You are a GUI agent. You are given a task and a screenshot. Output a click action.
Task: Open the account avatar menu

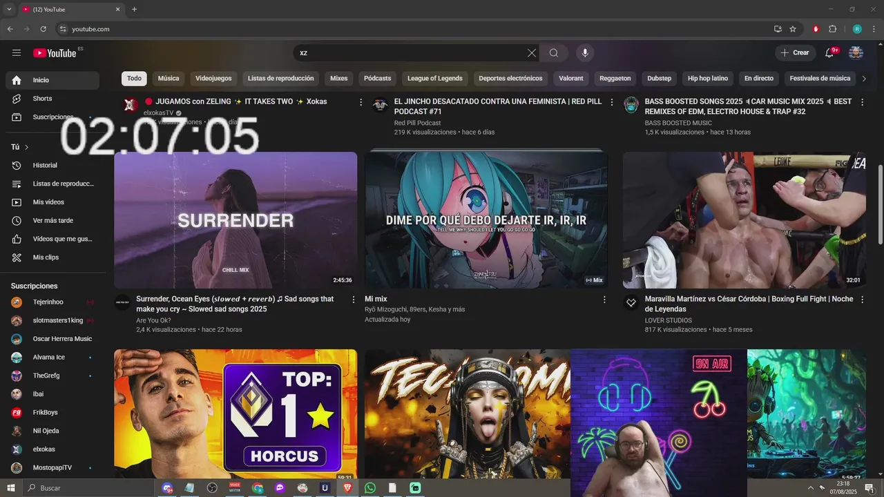(x=856, y=53)
